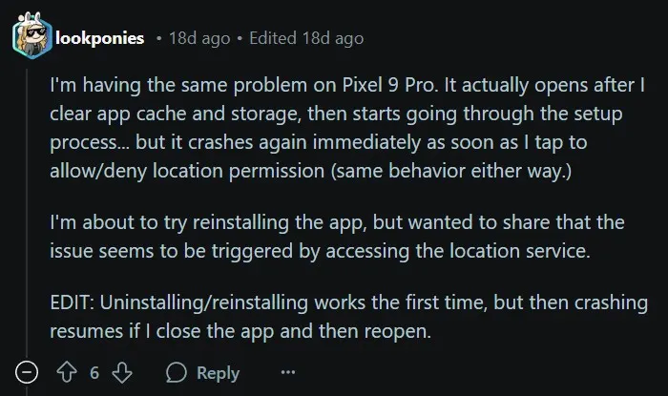The width and height of the screenshot is (668, 396).
Task: Click the vote count number 6
Action: [x=94, y=372]
